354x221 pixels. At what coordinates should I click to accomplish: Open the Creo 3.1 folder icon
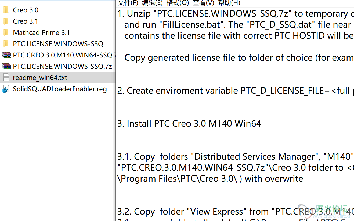6,21
